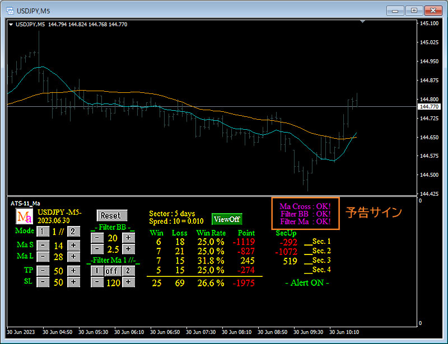
Task: Decrease TP value with minus
Action: tap(43, 271)
